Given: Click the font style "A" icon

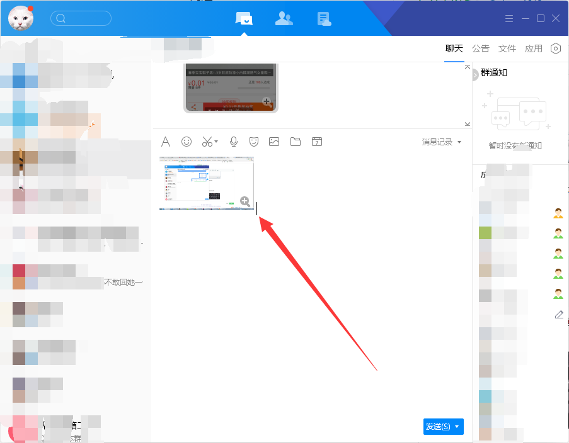Looking at the screenshot, I should coord(166,142).
